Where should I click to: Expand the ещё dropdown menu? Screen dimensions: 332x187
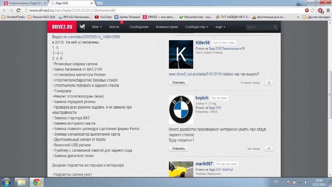tap(220, 27)
